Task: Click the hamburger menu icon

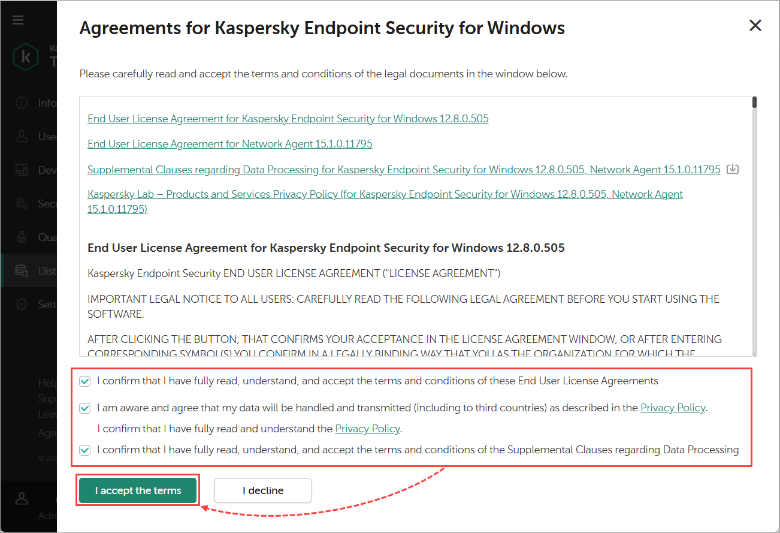Action: click(x=18, y=20)
